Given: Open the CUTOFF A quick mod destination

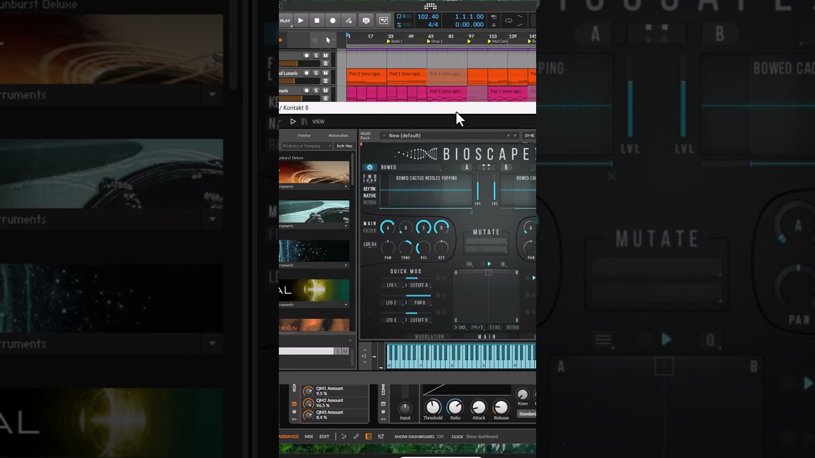Looking at the screenshot, I should pos(419,285).
